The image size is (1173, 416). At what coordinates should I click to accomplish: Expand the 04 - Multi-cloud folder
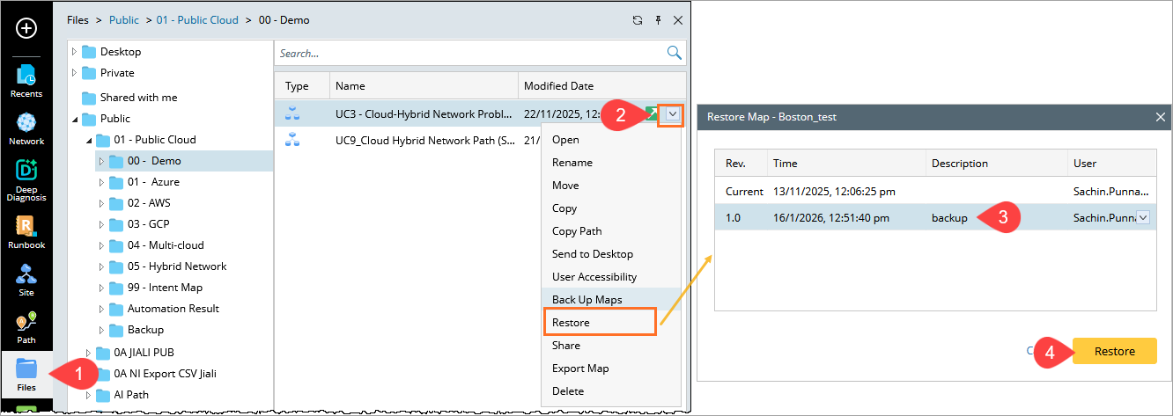[x=101, y=245]
